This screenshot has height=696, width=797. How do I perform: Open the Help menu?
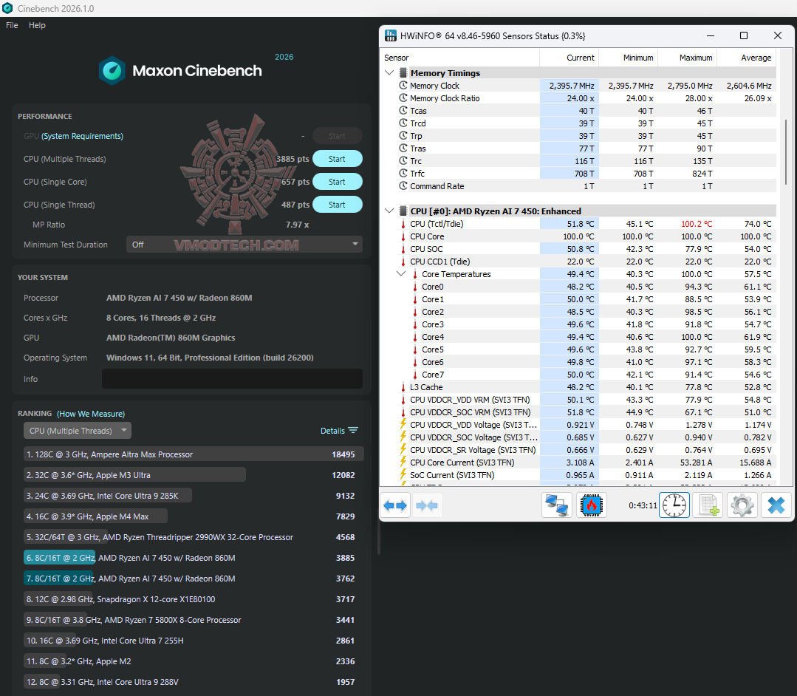click(x=37, y=25)
